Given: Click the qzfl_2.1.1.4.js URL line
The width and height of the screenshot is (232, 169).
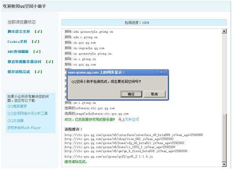Looking at the screenshot, I should coord(109,156).
